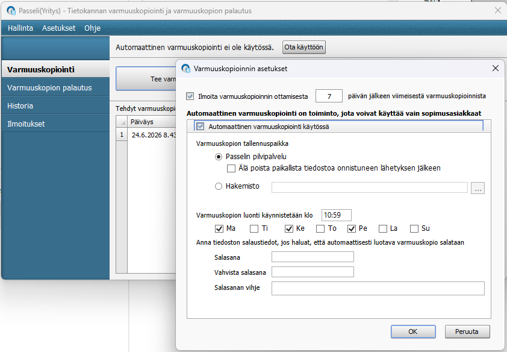This screenshot has width=507, height=352.
Task: Click the Ota käyttöön button
Action: click(x=303, y=47)
